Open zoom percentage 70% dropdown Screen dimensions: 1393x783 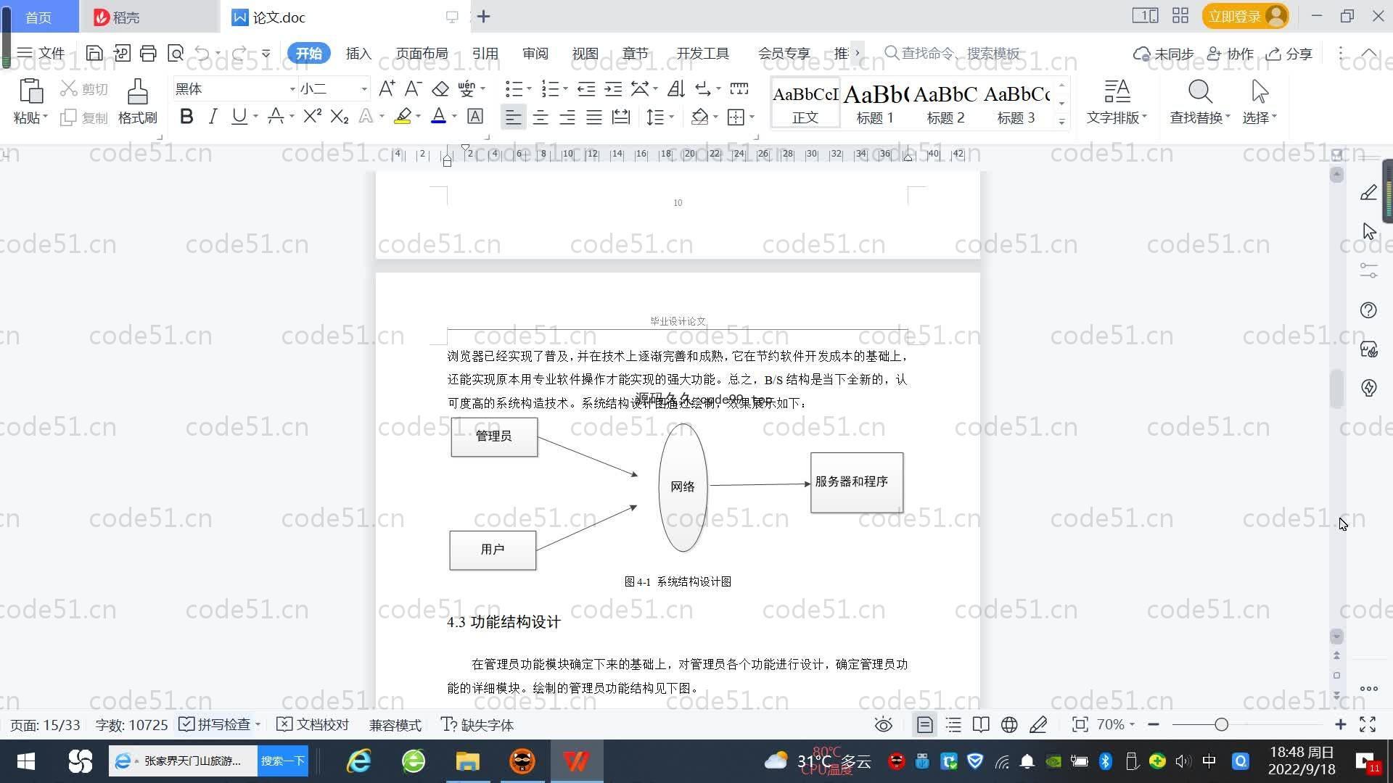(x=1115, y=724)
